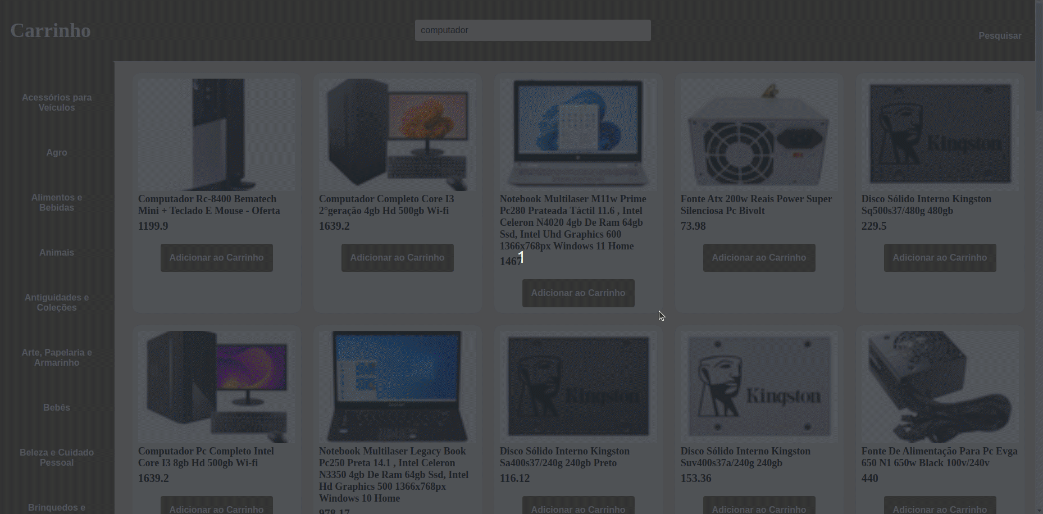This screenshot has height=514, width=1043.
Task: Click title 'Disco Sólido Interno Kingston Sa400s37/240g'
Action: 564,457
